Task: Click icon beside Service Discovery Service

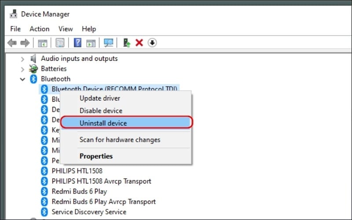Action: 44,212
